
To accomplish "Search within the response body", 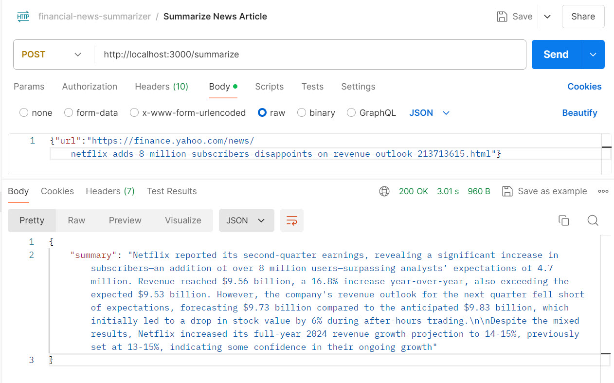I will (x=593, y=220).
